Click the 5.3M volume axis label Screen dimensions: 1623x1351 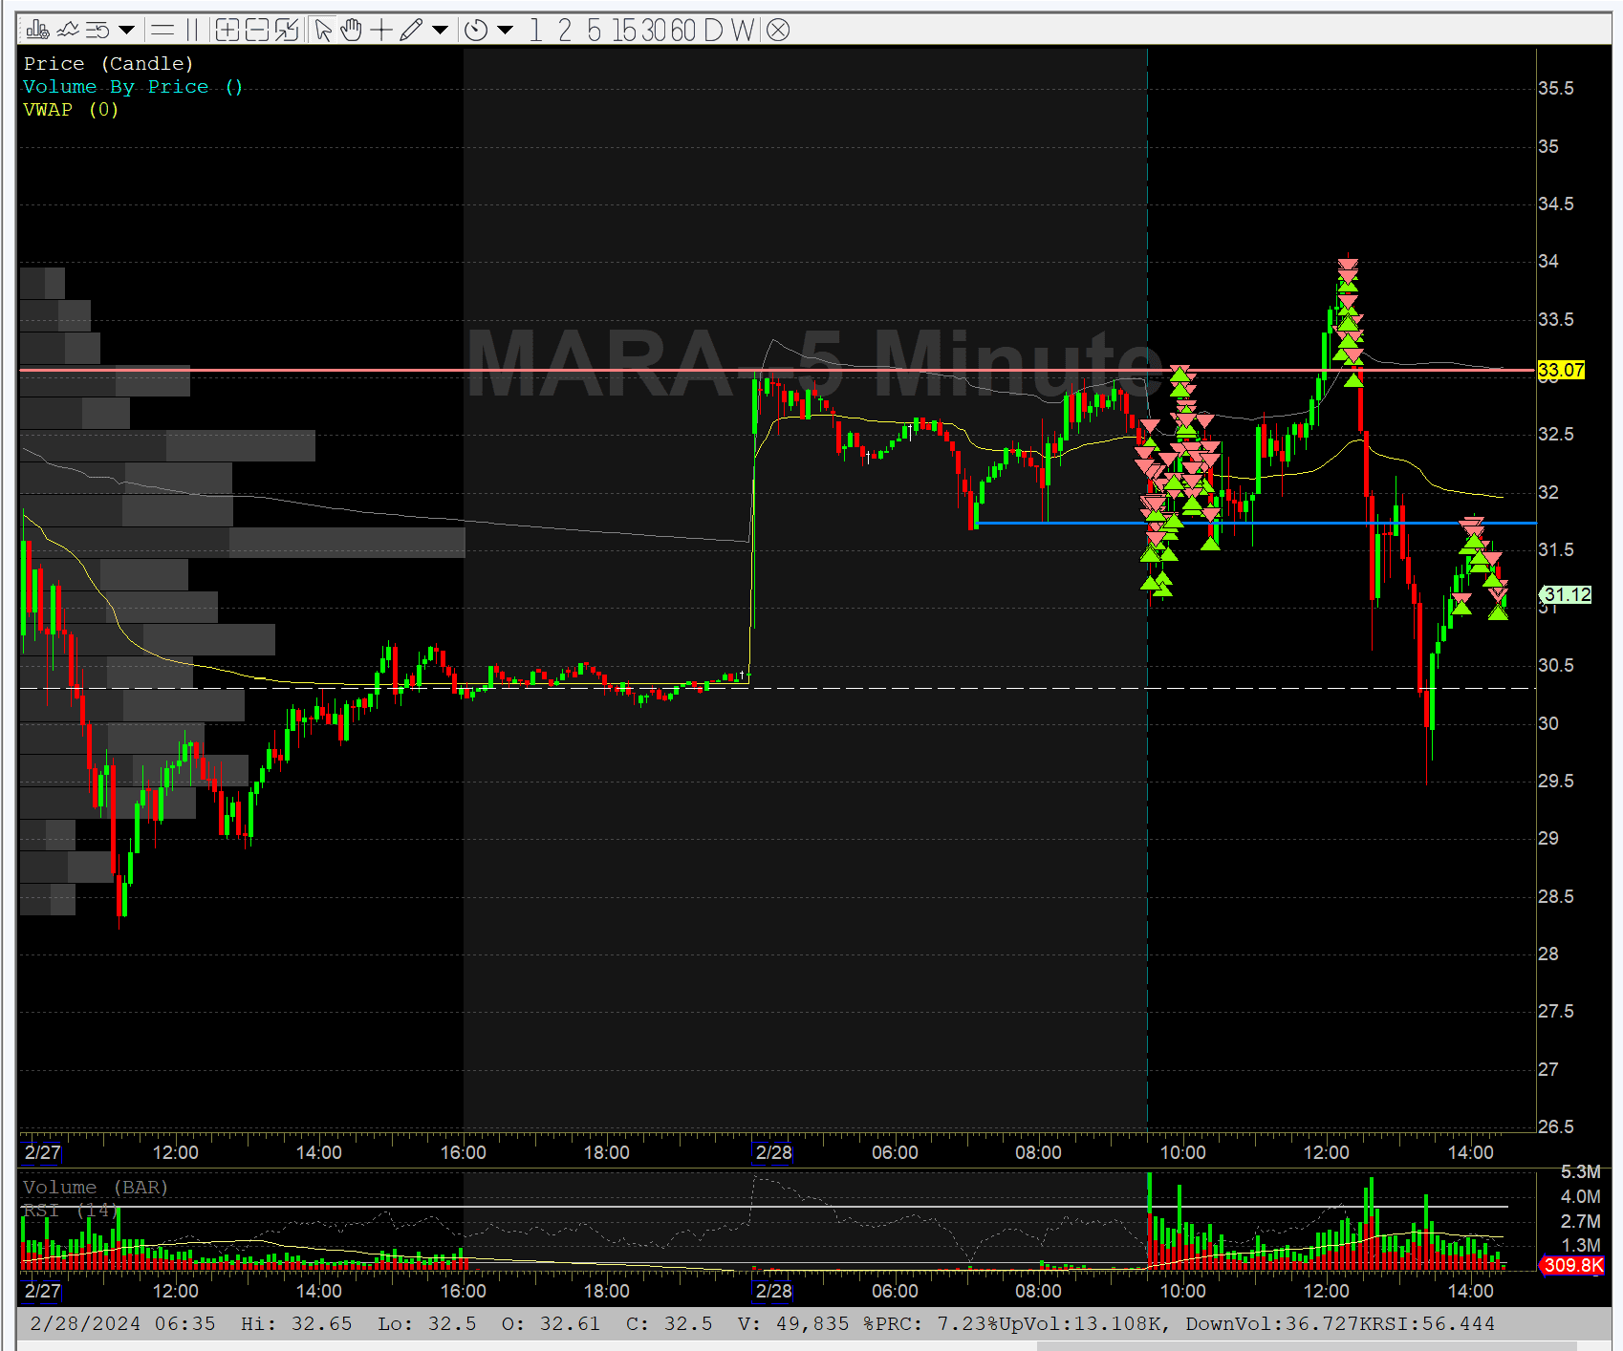pos(1580,1172)
